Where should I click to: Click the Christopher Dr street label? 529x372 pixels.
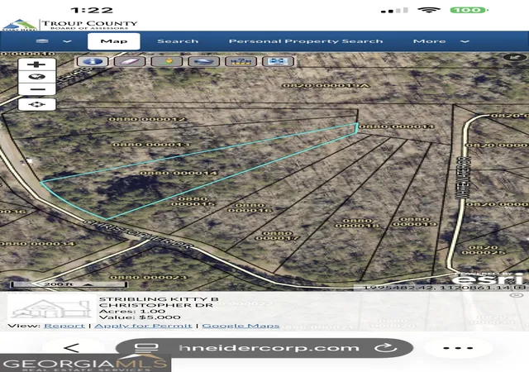138,235
